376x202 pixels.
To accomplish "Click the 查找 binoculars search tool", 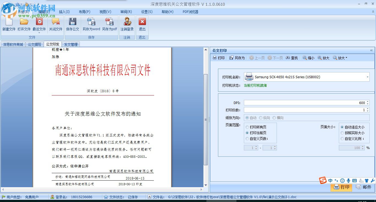I will pyautogui.click(x=292, y=58).
